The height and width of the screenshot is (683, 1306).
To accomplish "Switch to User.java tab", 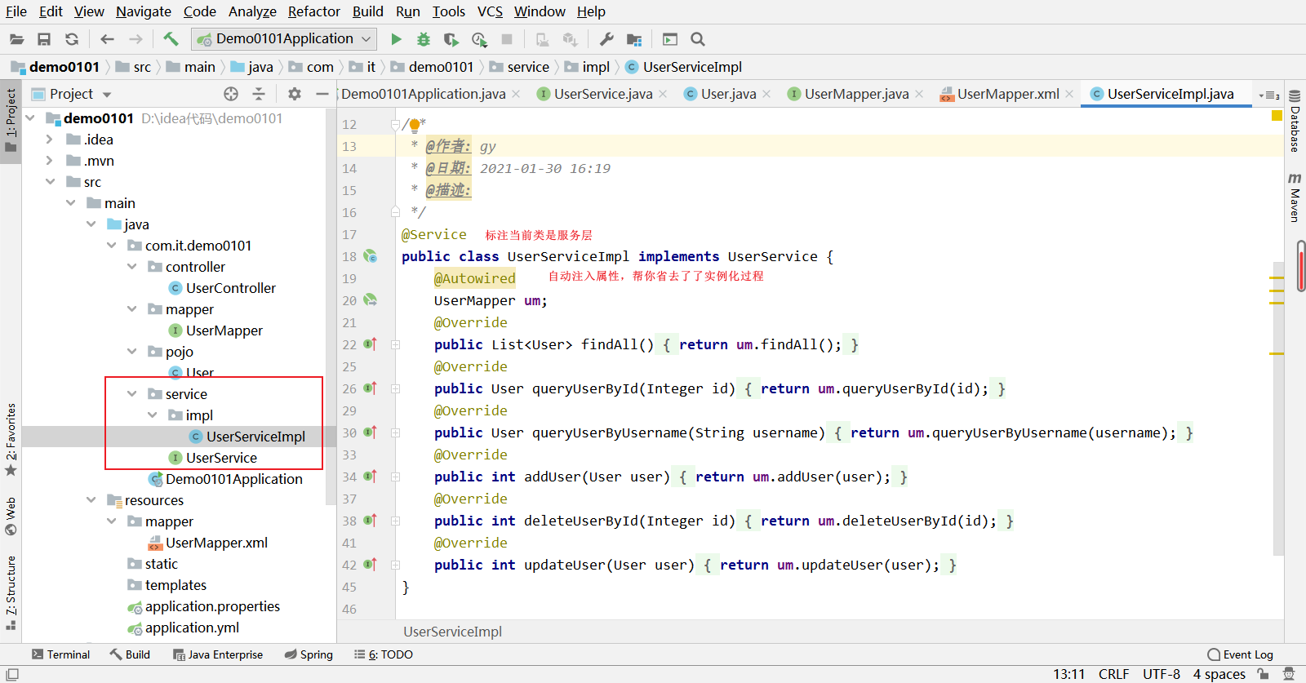I will 728,94.
